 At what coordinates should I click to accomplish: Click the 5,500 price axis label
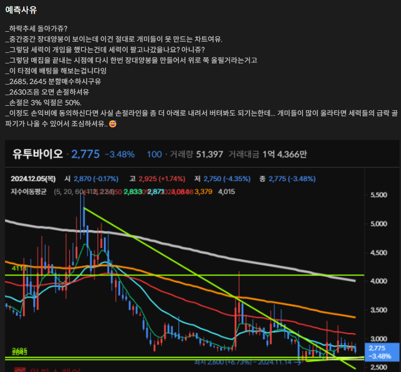[x=379, y=195]
